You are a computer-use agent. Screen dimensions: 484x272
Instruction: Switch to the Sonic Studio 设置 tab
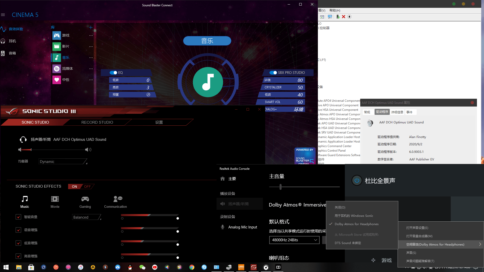159,122
